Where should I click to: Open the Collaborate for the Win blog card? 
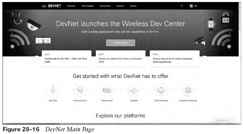click(x=67, y=59)
